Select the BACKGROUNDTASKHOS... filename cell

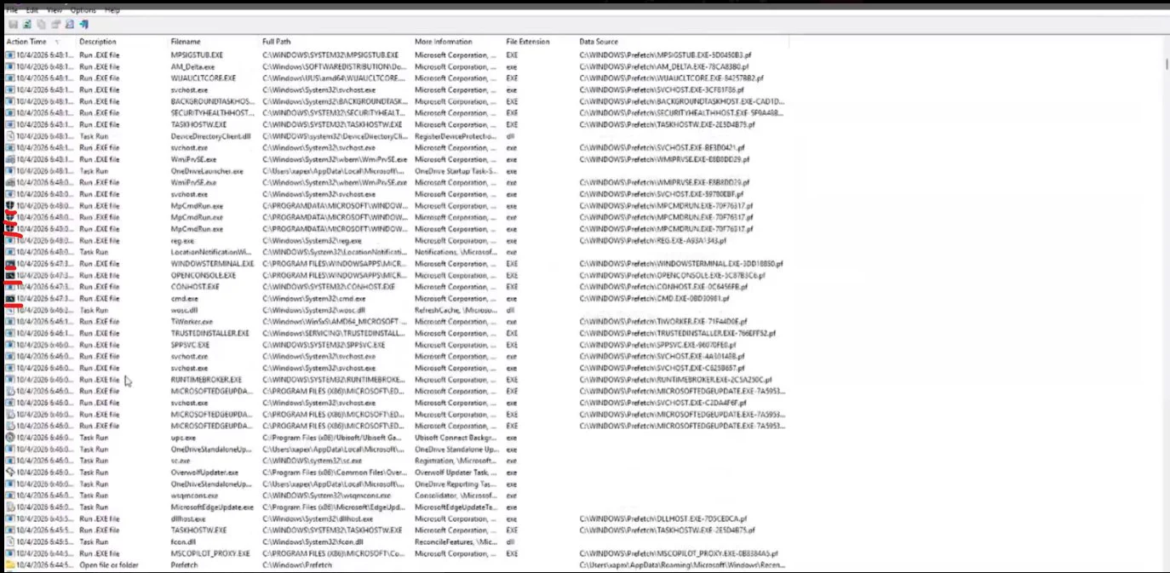click(212, 101)
